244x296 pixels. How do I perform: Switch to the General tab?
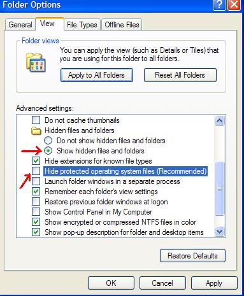point(20,25)
